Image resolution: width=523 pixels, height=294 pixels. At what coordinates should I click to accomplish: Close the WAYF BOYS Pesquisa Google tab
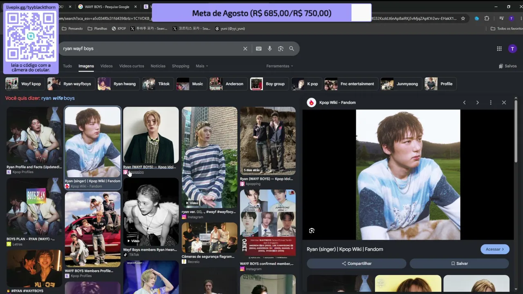tap(136, 7)
